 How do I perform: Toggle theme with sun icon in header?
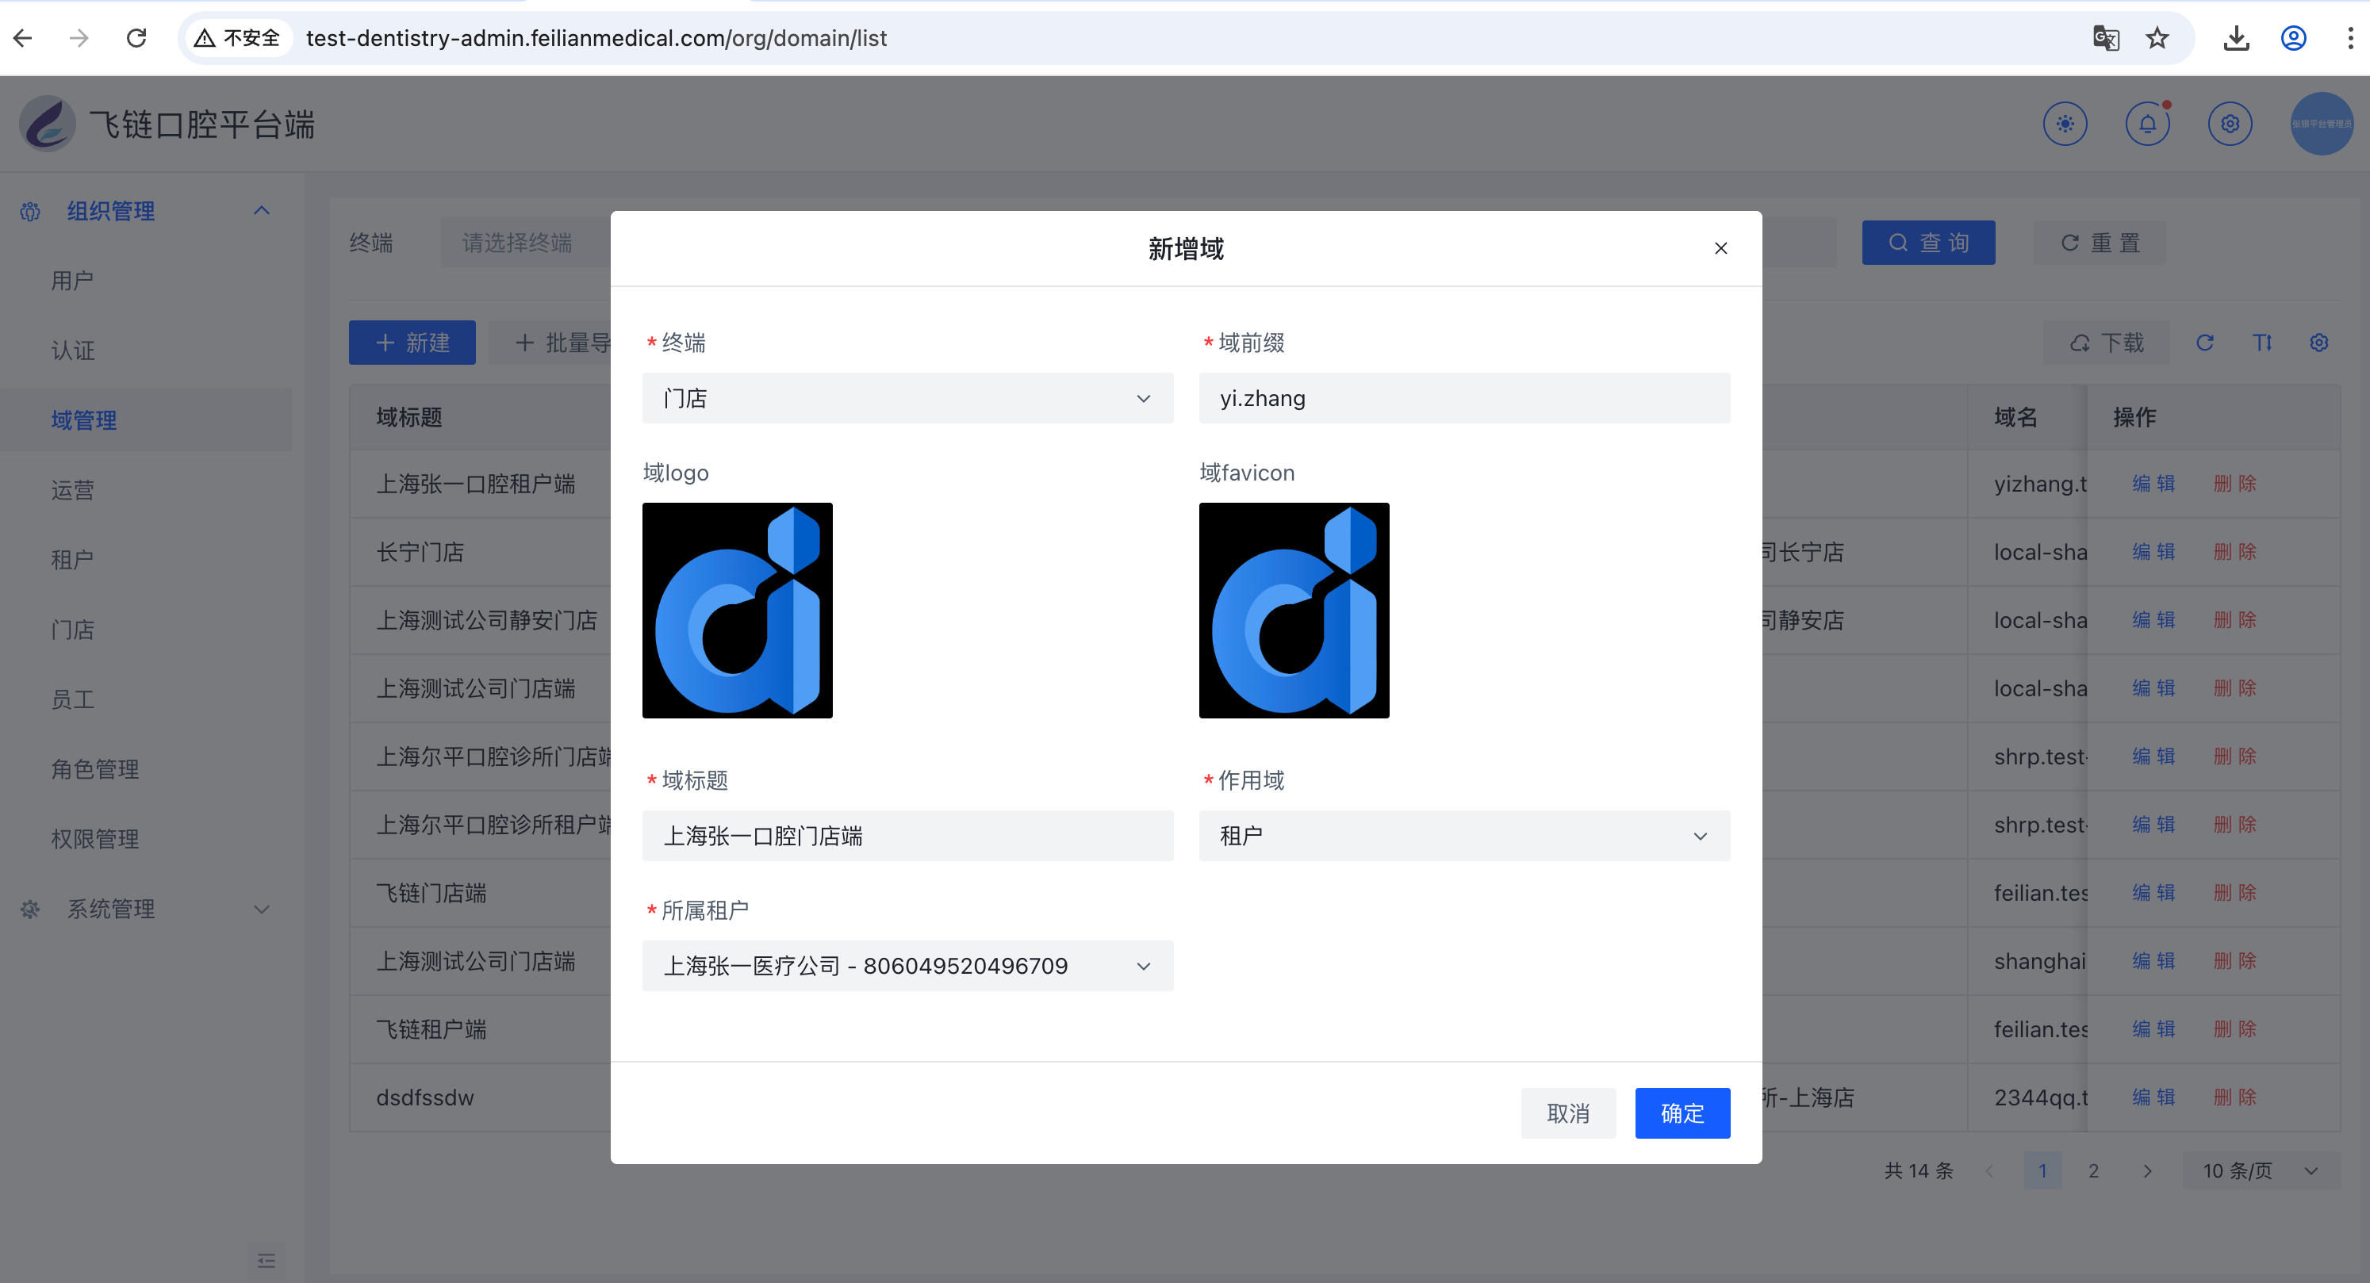(x=2065, y=123)
